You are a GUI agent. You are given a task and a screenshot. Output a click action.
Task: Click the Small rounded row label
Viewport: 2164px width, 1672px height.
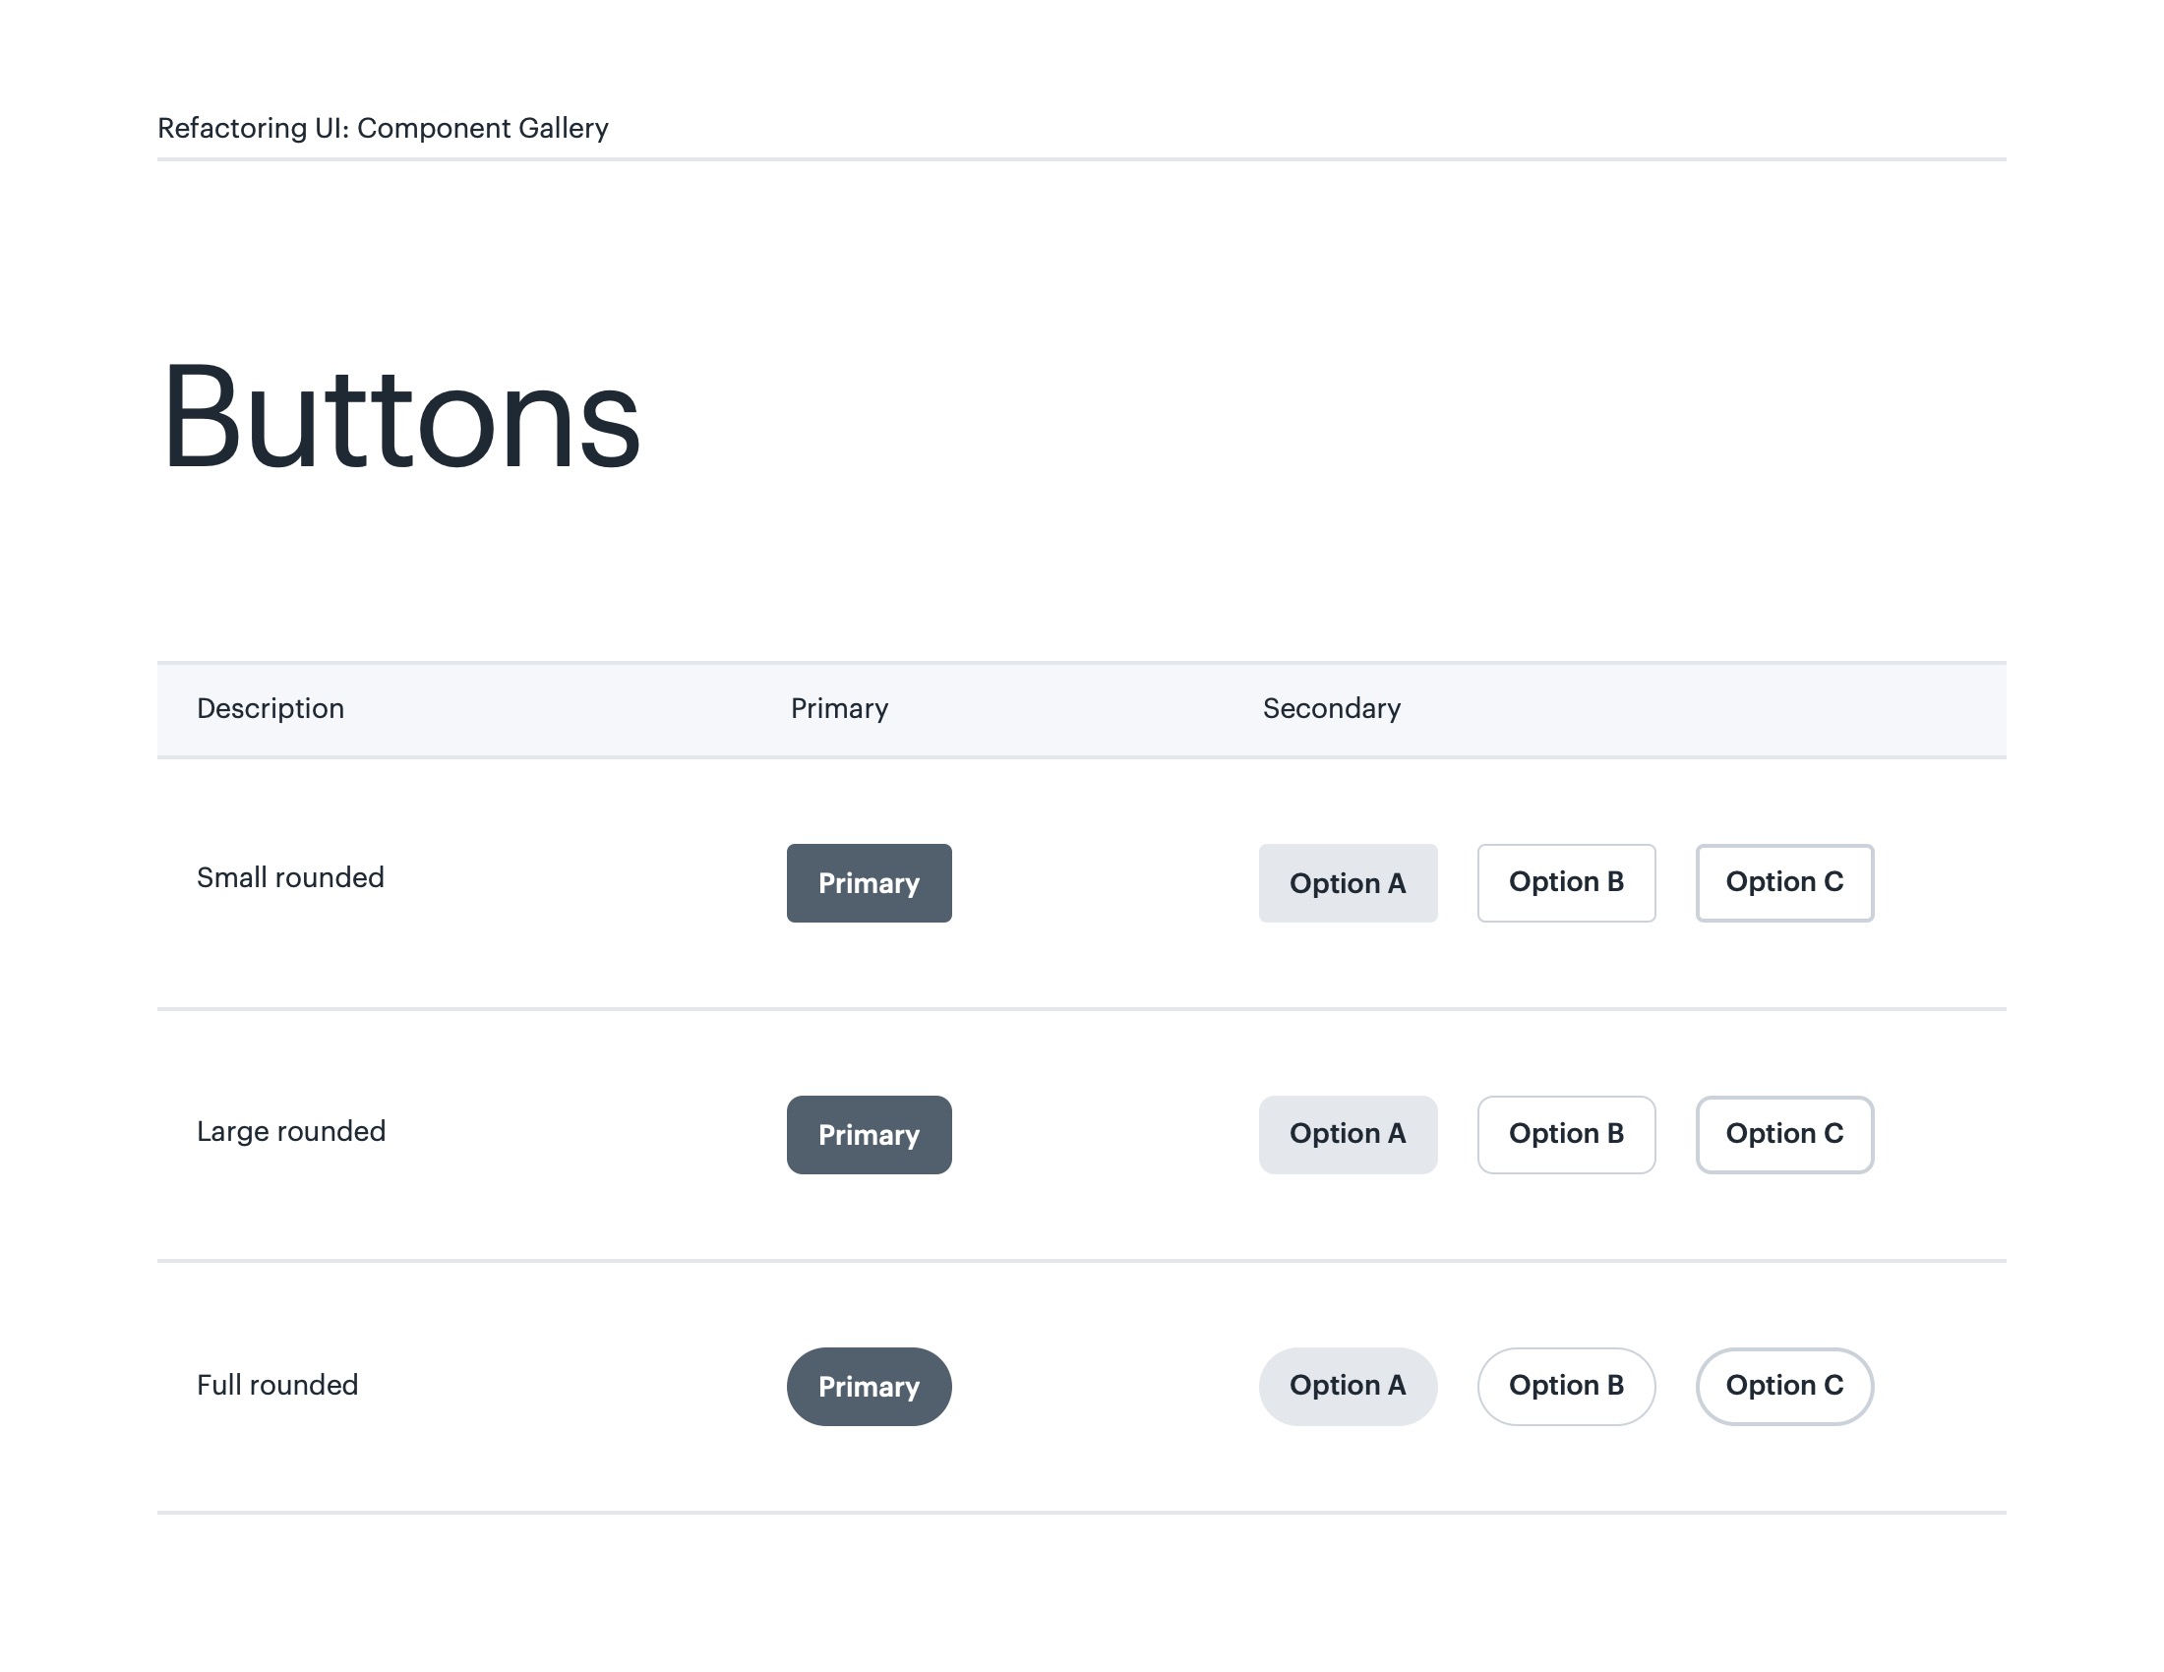pyautogui.click(x=290, y=877)
